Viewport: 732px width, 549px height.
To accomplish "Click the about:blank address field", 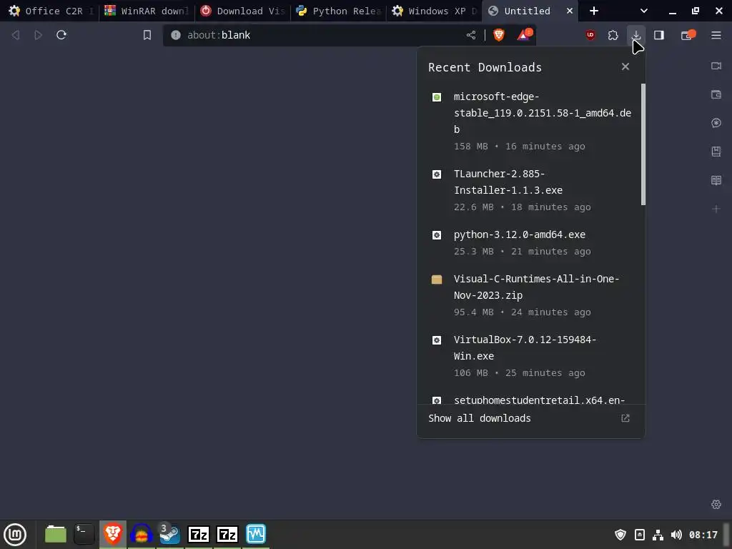I will 322,35.
